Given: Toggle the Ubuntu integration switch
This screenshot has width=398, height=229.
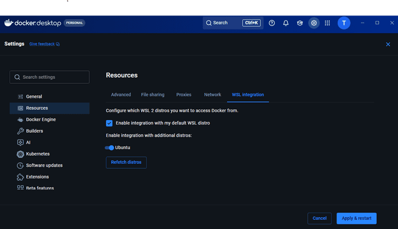Looking at the screenshot, I should tap(109, 148).
